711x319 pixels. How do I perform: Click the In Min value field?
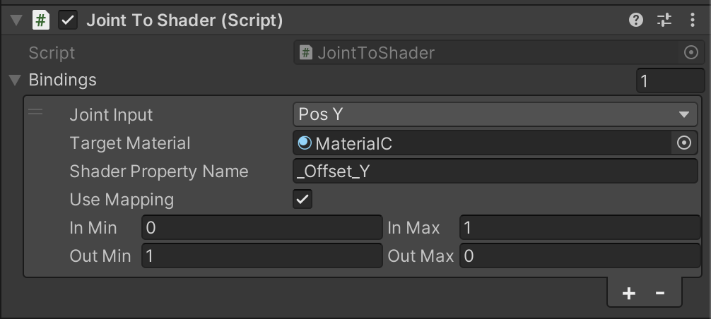point(262,227)
